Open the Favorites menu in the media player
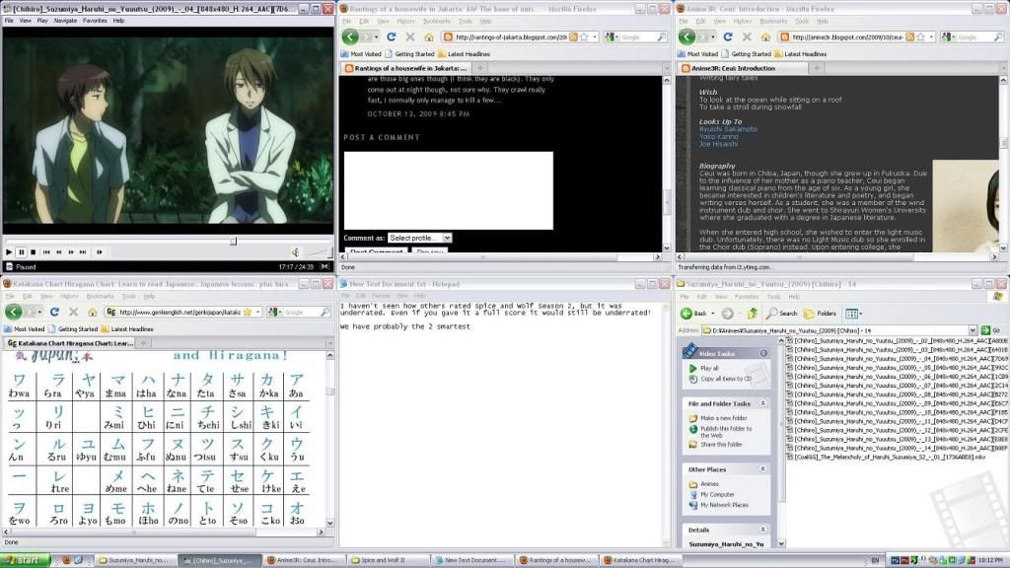This screenshot has height=568, width=1010. pyautogui.click(x=95, y=21)
